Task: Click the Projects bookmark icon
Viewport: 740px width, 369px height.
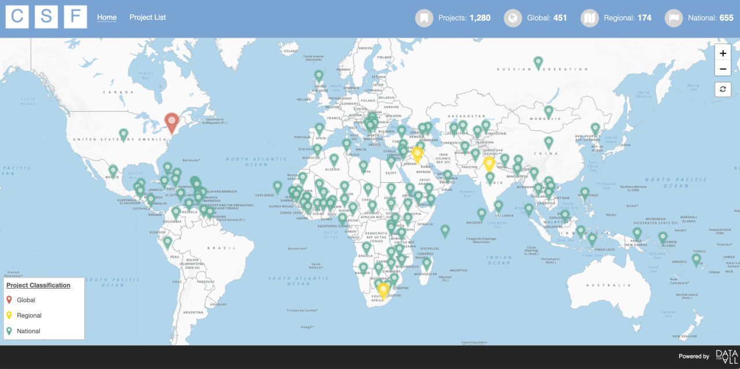Action: [x=424, y=18]
